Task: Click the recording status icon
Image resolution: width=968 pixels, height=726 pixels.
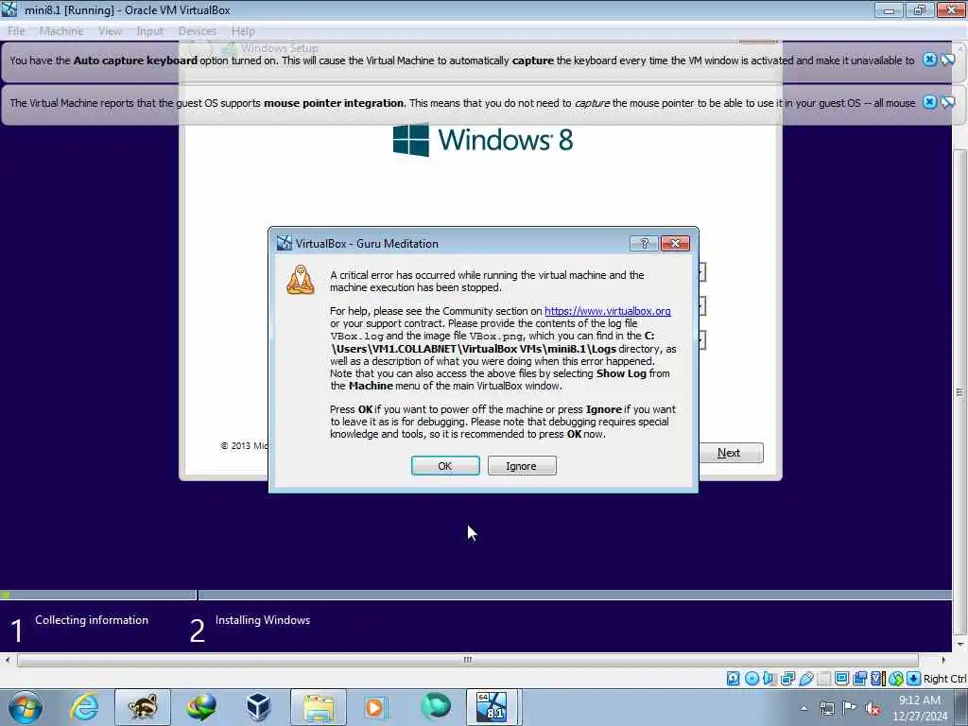Action: [x=859, y=679]
